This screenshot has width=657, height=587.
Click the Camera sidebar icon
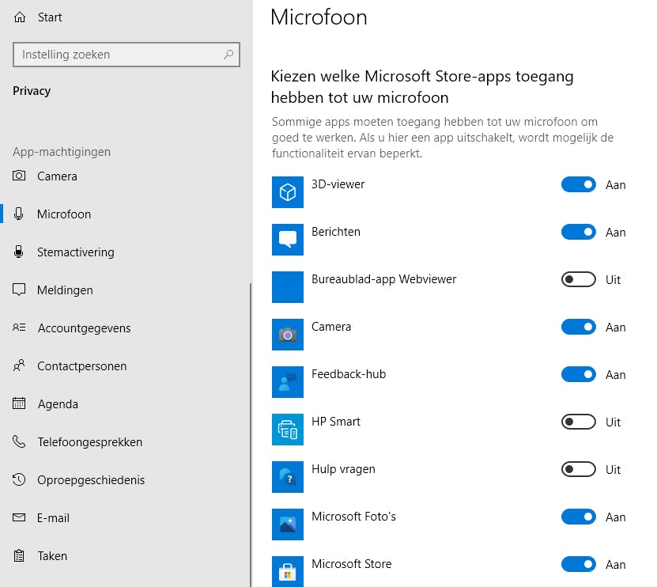pos(19,176)
